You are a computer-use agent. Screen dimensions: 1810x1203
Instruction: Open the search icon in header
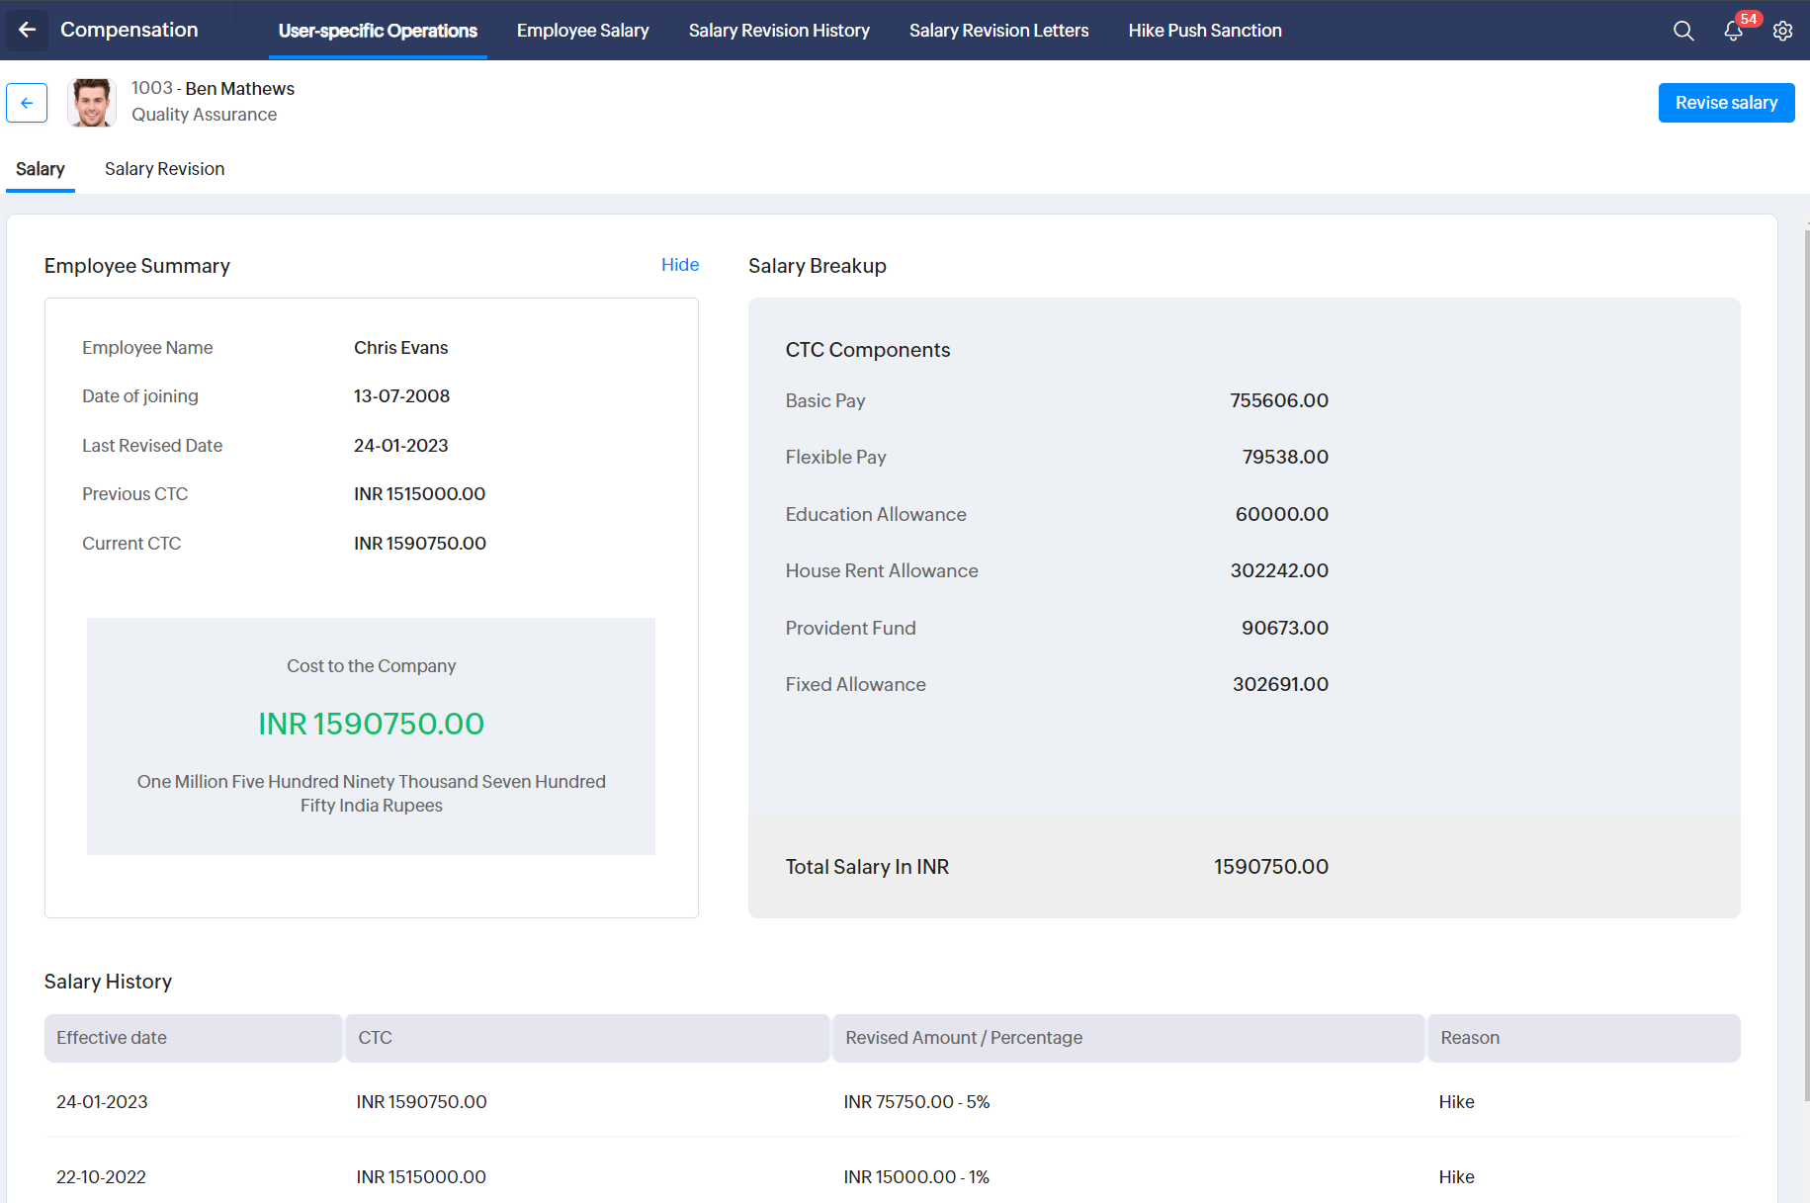[x=1682, y=31]
